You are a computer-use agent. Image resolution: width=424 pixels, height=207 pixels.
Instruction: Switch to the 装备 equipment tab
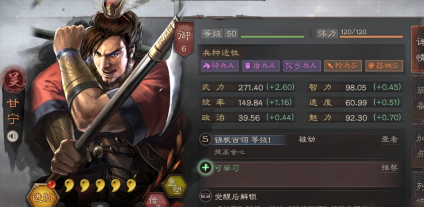pyautogui.click(x=418, y=98)
